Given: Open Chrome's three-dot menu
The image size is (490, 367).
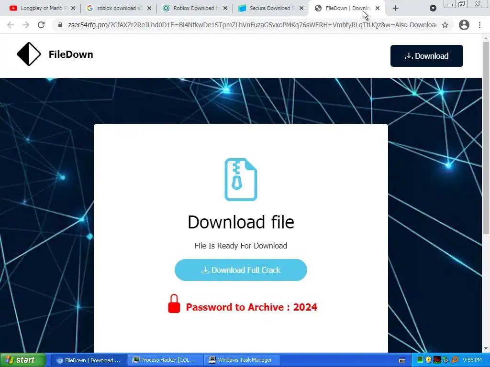Looking at the screenshot, I should (479, 25).
